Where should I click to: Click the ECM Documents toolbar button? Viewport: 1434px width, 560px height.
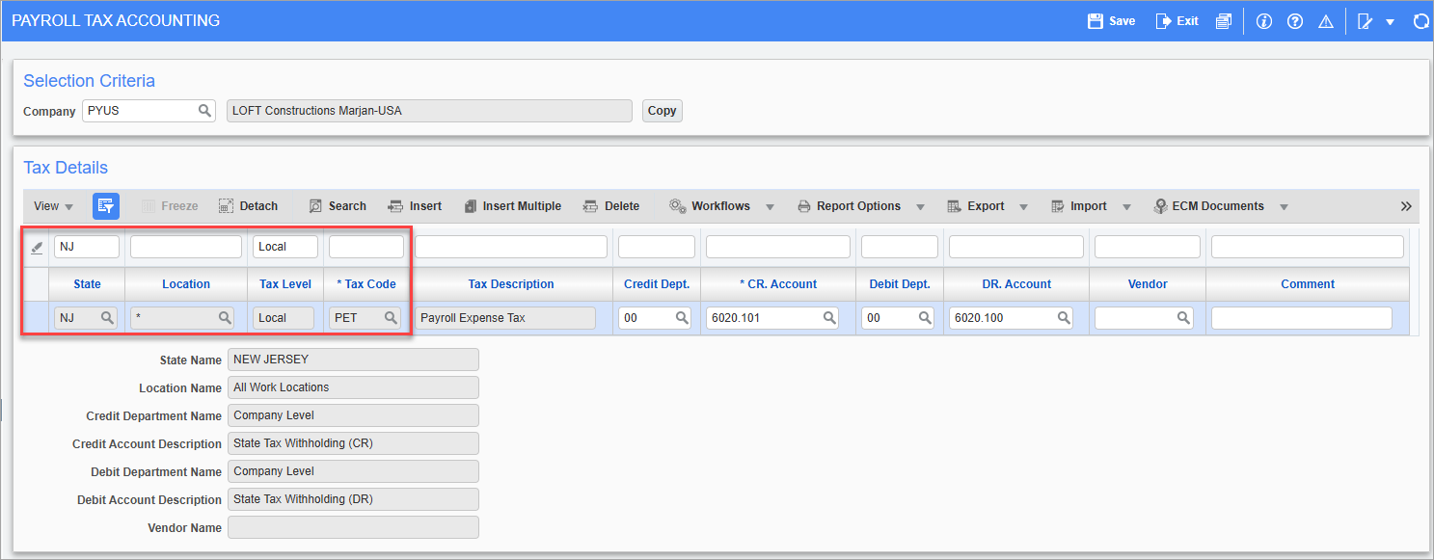(x=1208, y=206)
